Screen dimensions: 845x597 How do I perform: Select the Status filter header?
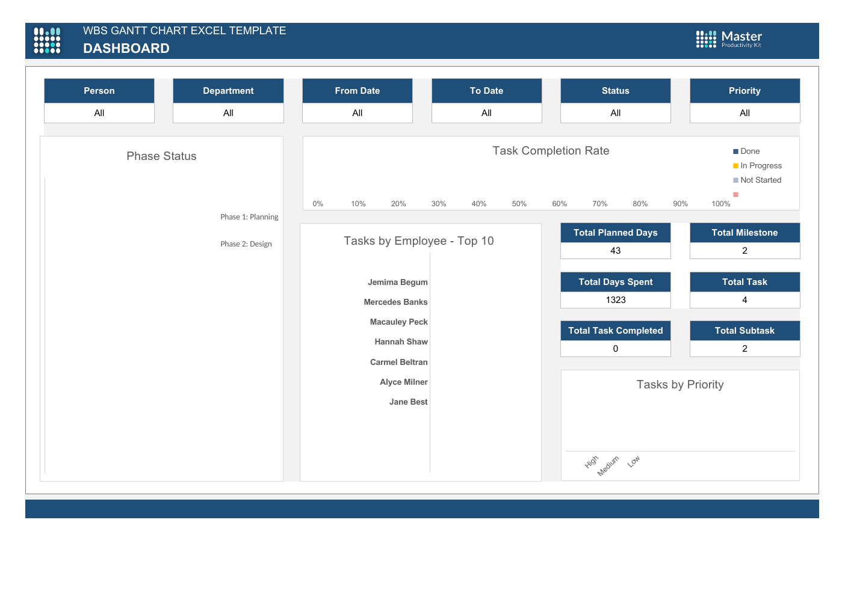(616, 91)
